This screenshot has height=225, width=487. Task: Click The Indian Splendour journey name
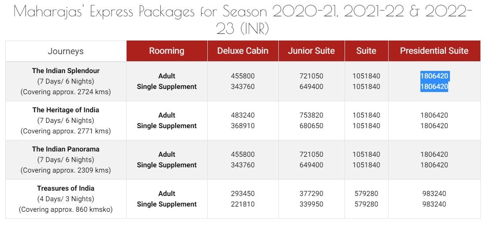pos(66,70)
